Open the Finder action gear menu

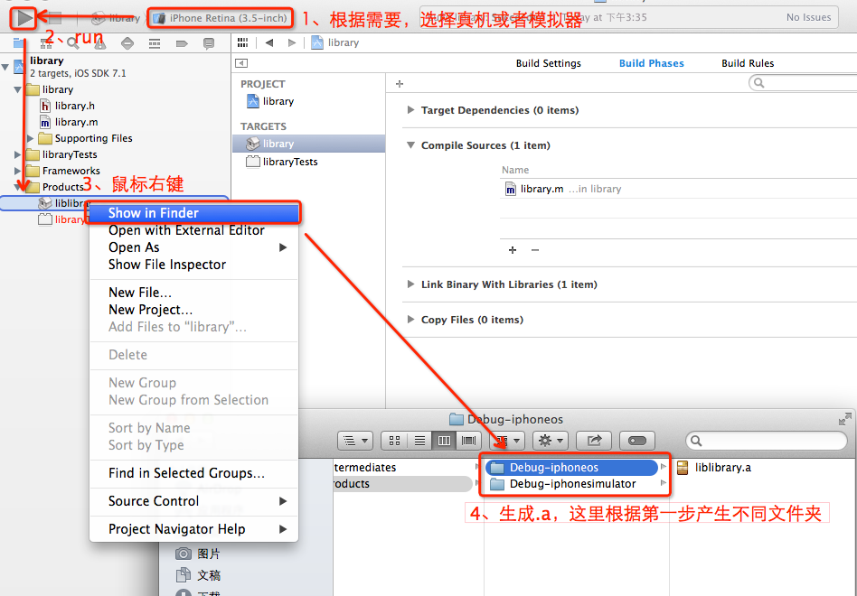(x=550, y=441)
